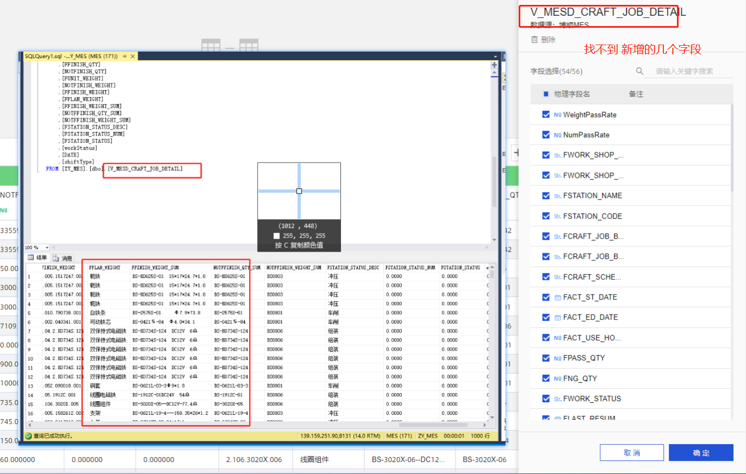
Task: Uncheck the FSTATION_CODE field checkbox
Action: [x=546, y=216]
